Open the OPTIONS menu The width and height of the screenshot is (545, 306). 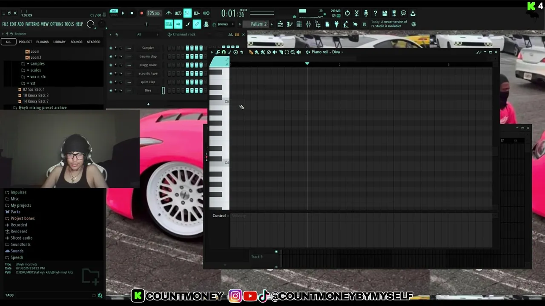click(x=57, y=24)
